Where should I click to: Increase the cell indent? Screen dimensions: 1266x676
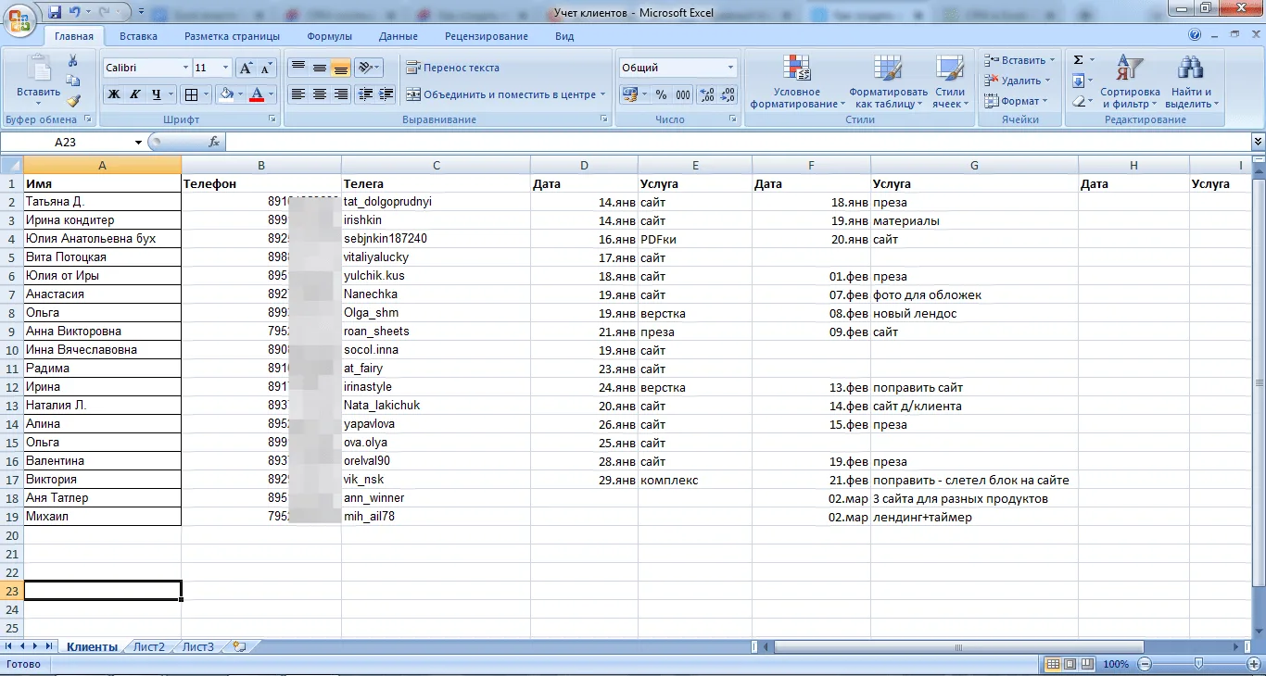click(386, 94)
